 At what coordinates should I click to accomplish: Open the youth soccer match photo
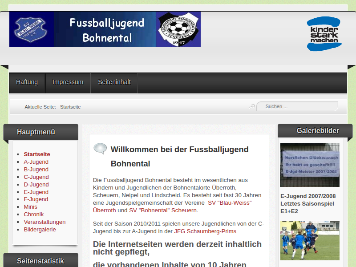pyautogui.click(x=310, y=241)
